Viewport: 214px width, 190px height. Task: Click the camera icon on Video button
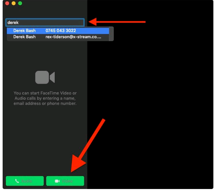pyautogui.click(x=57, y=181)
